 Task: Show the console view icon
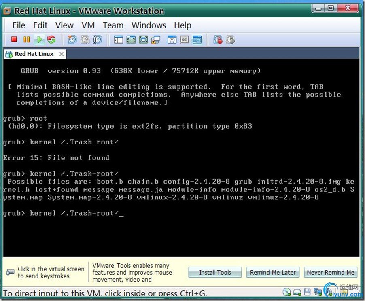click(x=197, y=40)
